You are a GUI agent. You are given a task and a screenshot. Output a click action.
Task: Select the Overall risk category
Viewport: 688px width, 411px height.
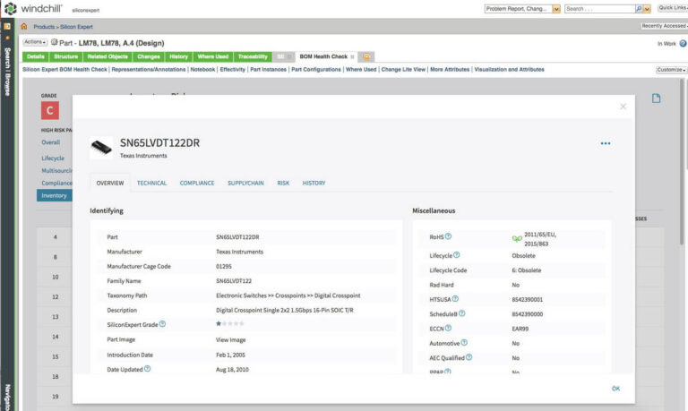[50, 142]
